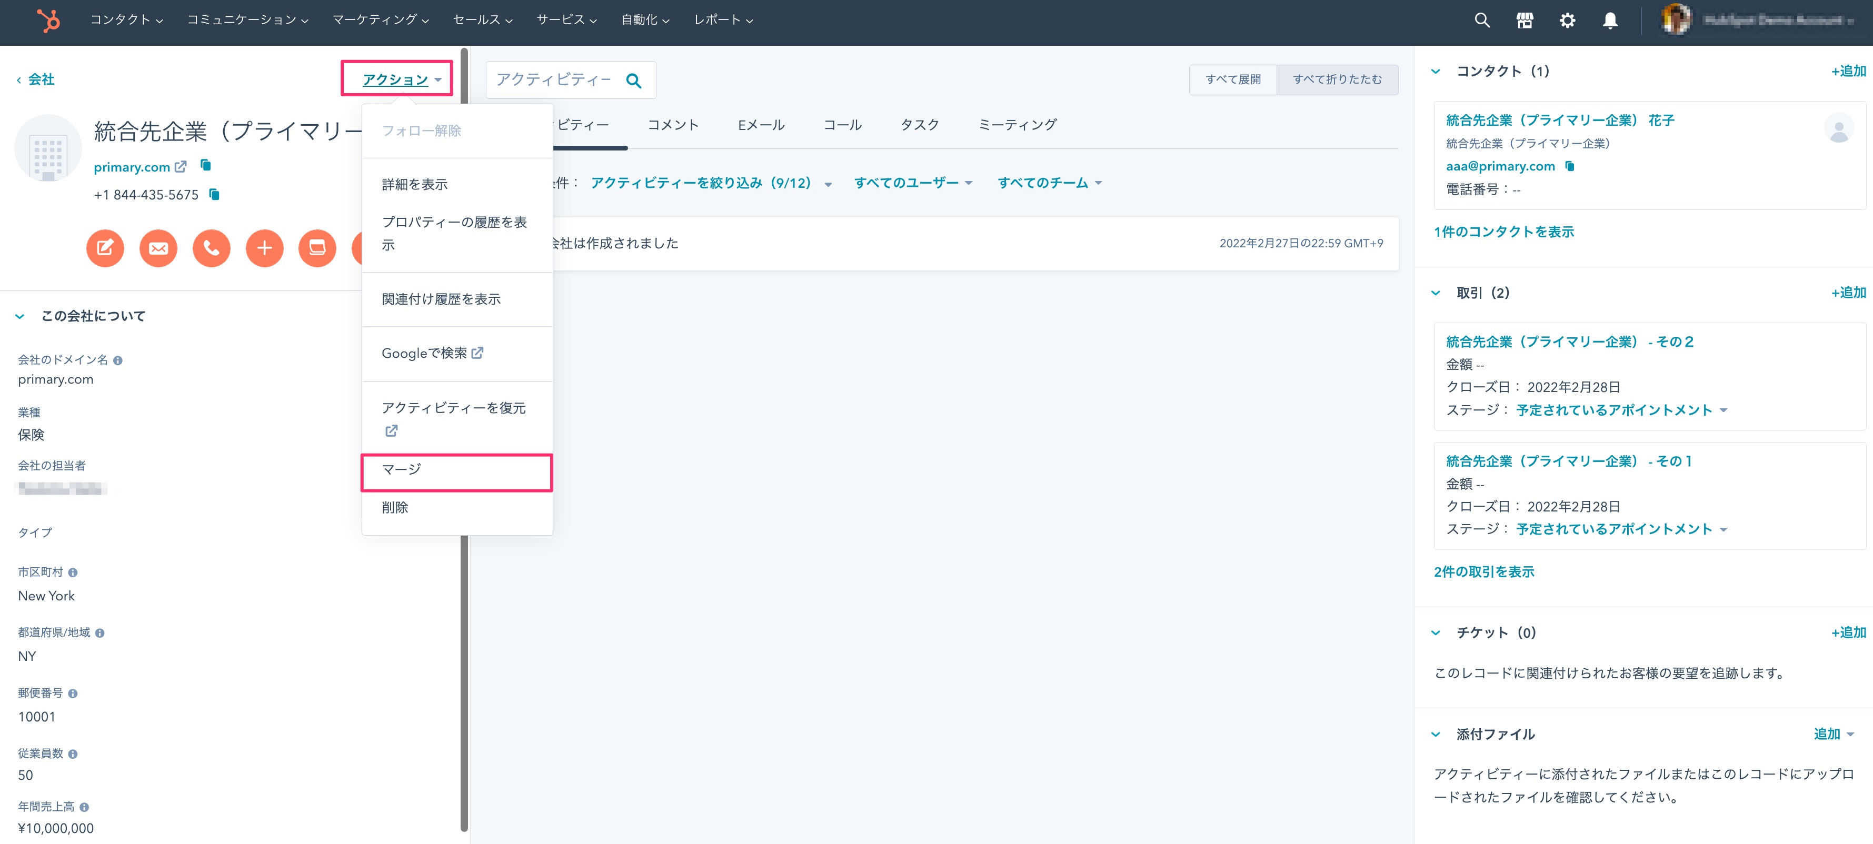Switch to the コメント tab

coord(673,125)
